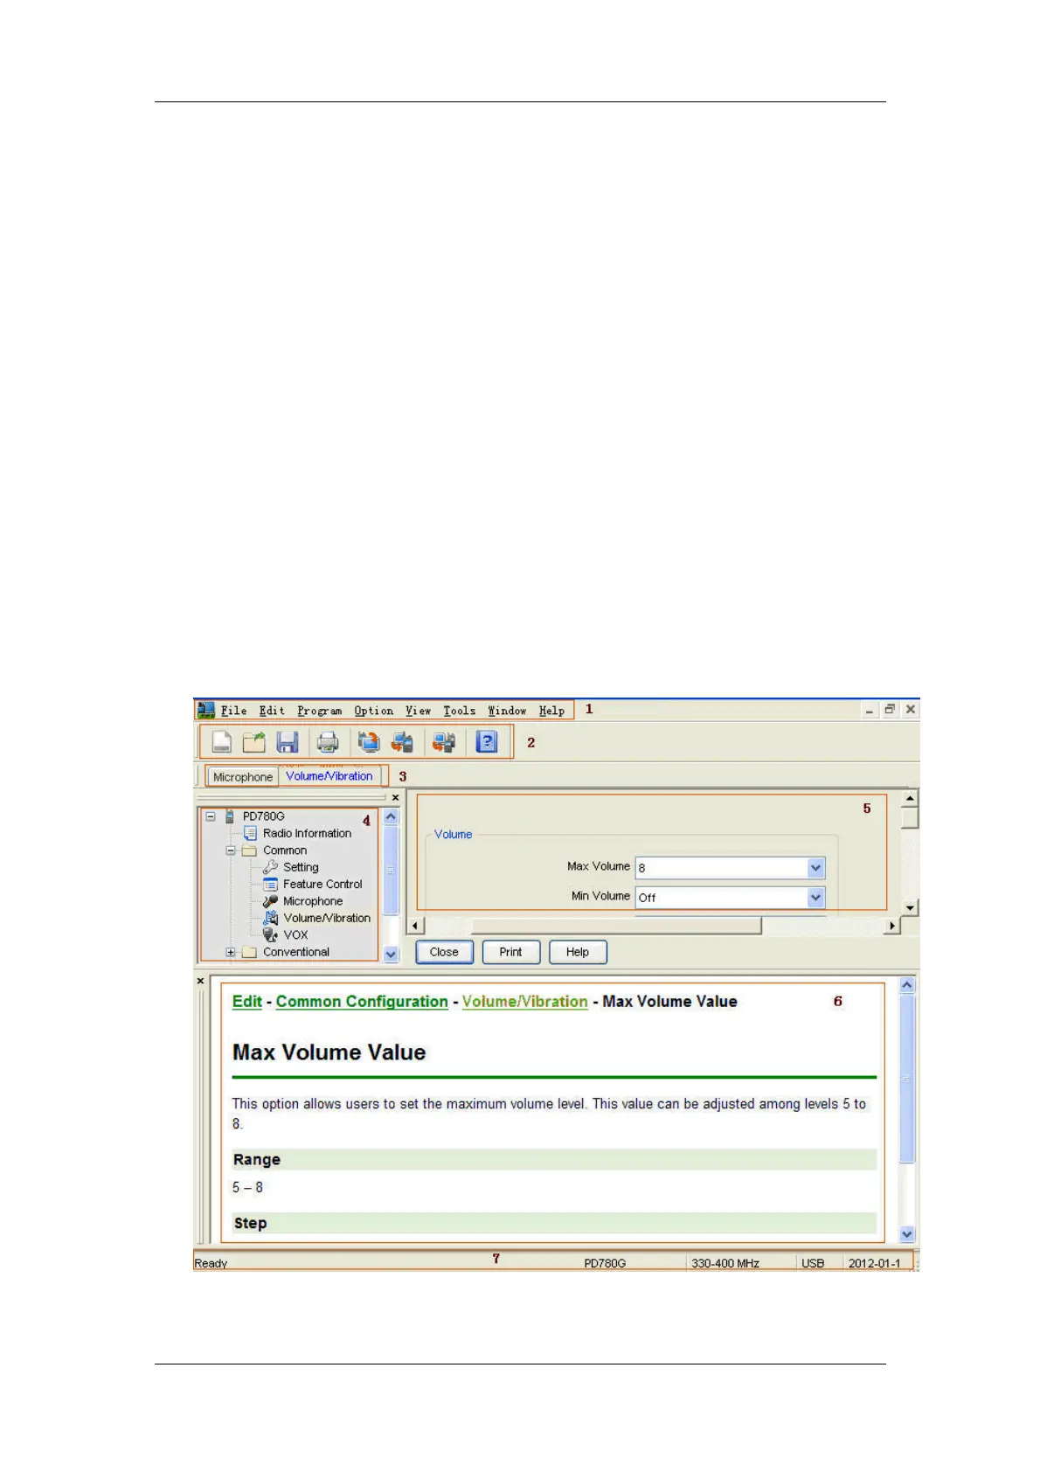Click the Max Volume Value heading
This screenshot has width=1040, height=1472.
click(x=329, y=1052)
